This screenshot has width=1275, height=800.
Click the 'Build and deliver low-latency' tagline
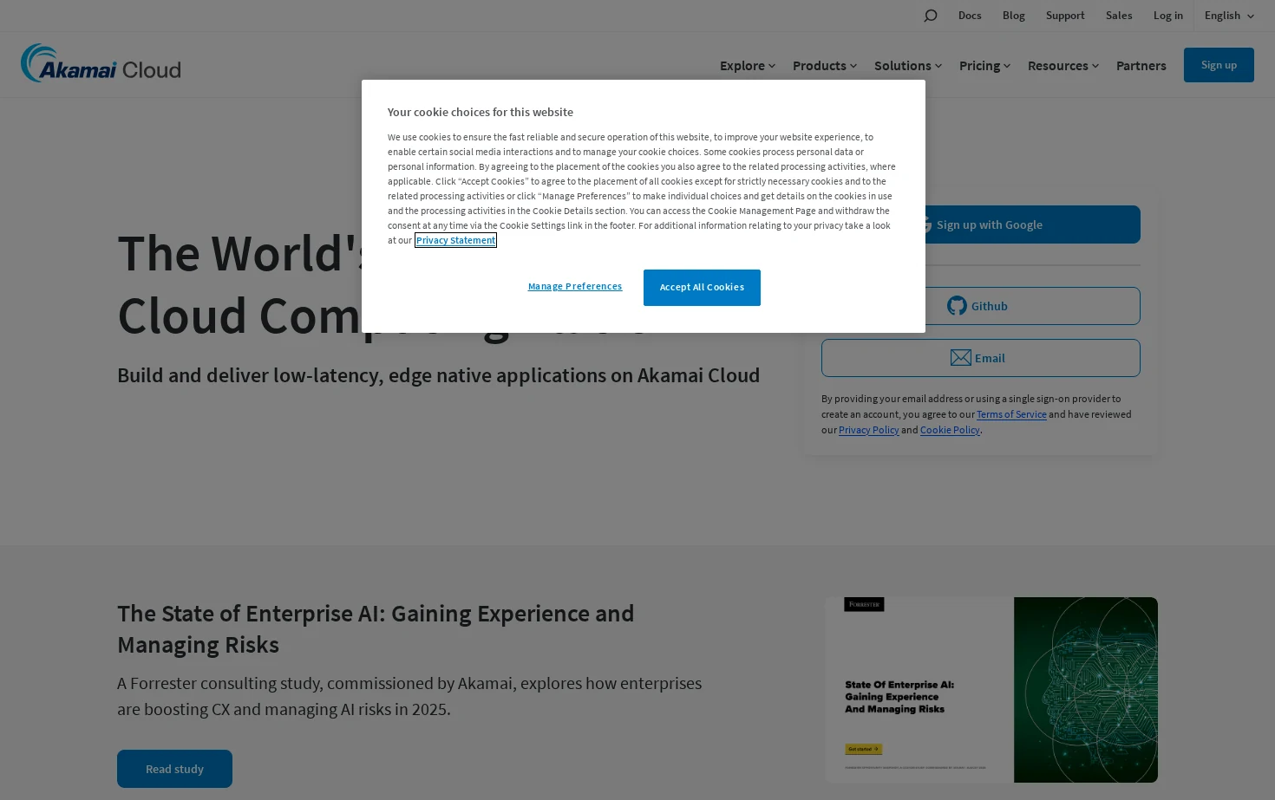(439, 375)
